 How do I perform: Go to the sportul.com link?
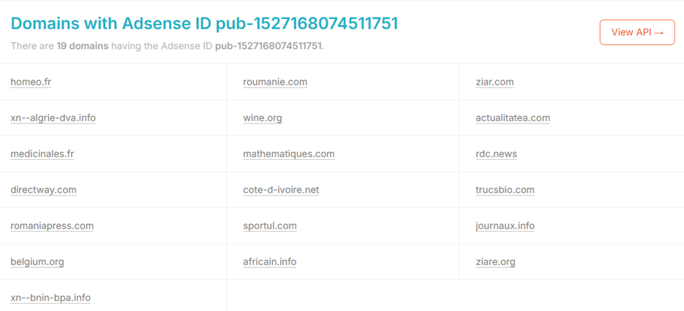[270, 226]
